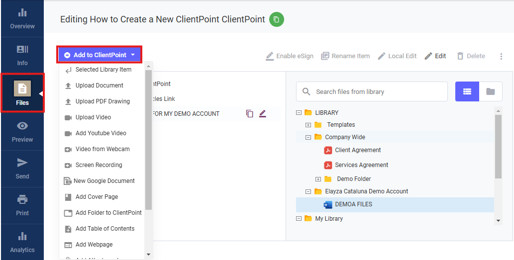Screen dimensions: 514x260
Task: Select Elayza Cataluna Demo Account label
Action: (367, 191)
